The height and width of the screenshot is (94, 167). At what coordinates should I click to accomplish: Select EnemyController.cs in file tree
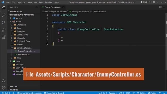coord(24,51)
